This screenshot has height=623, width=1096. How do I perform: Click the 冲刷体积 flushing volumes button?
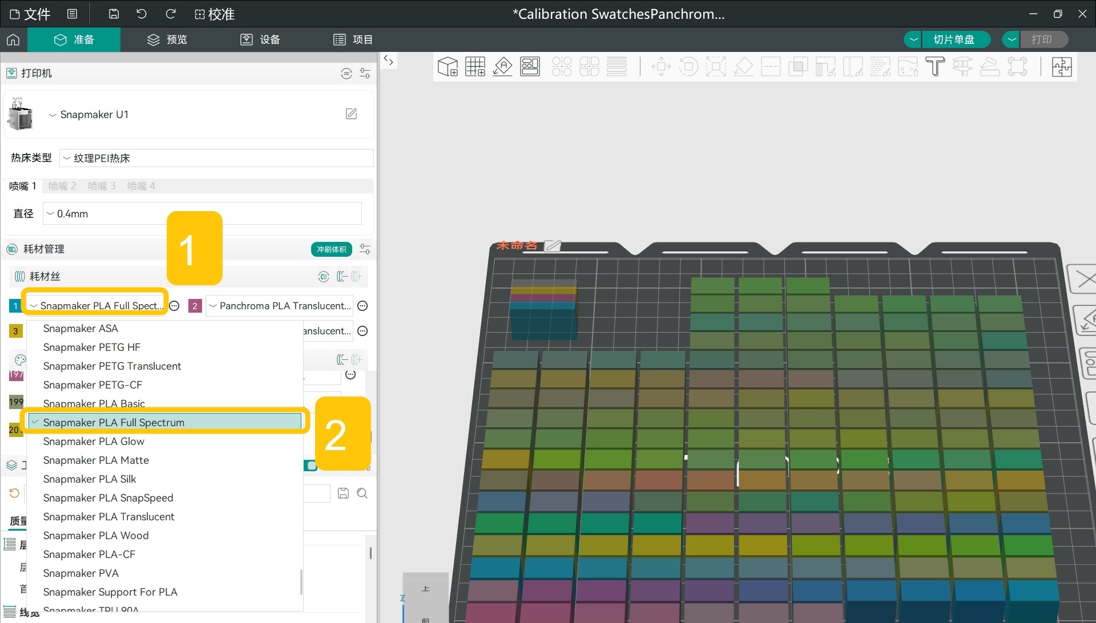(x=332, y=249)
